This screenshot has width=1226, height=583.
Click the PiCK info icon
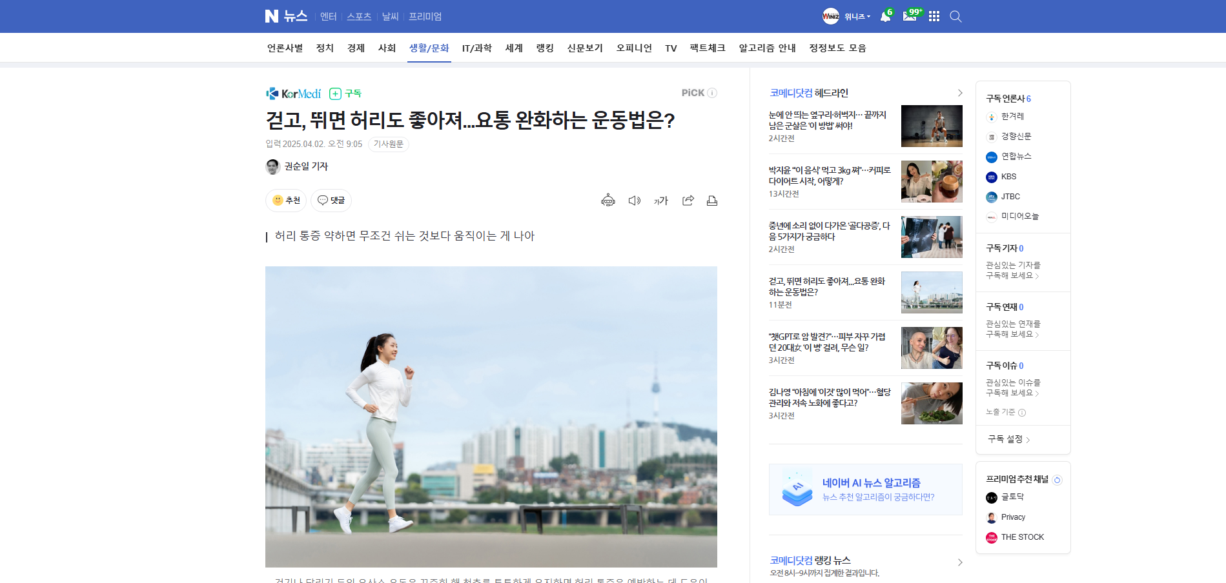[712, 93]
